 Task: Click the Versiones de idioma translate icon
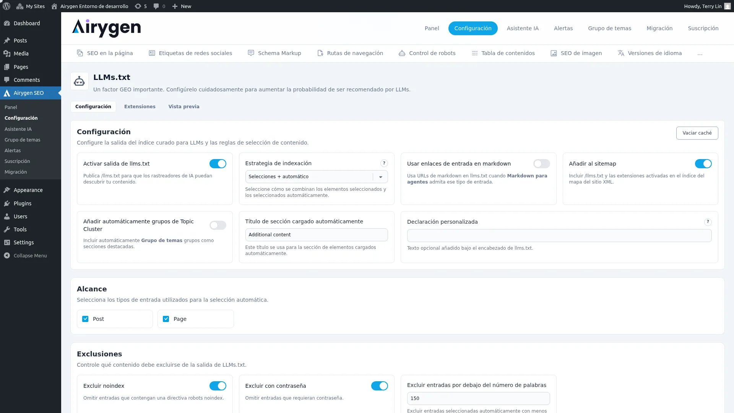[621, 53]
